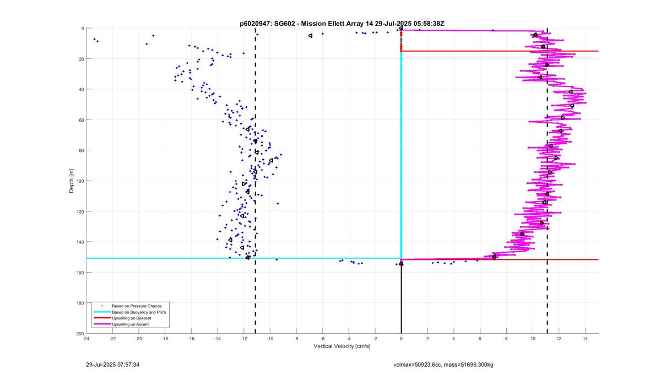Viewport: 661px width, 375px height.
Task: Click the x-axis tick label "12"
Action: click(559, 339)
